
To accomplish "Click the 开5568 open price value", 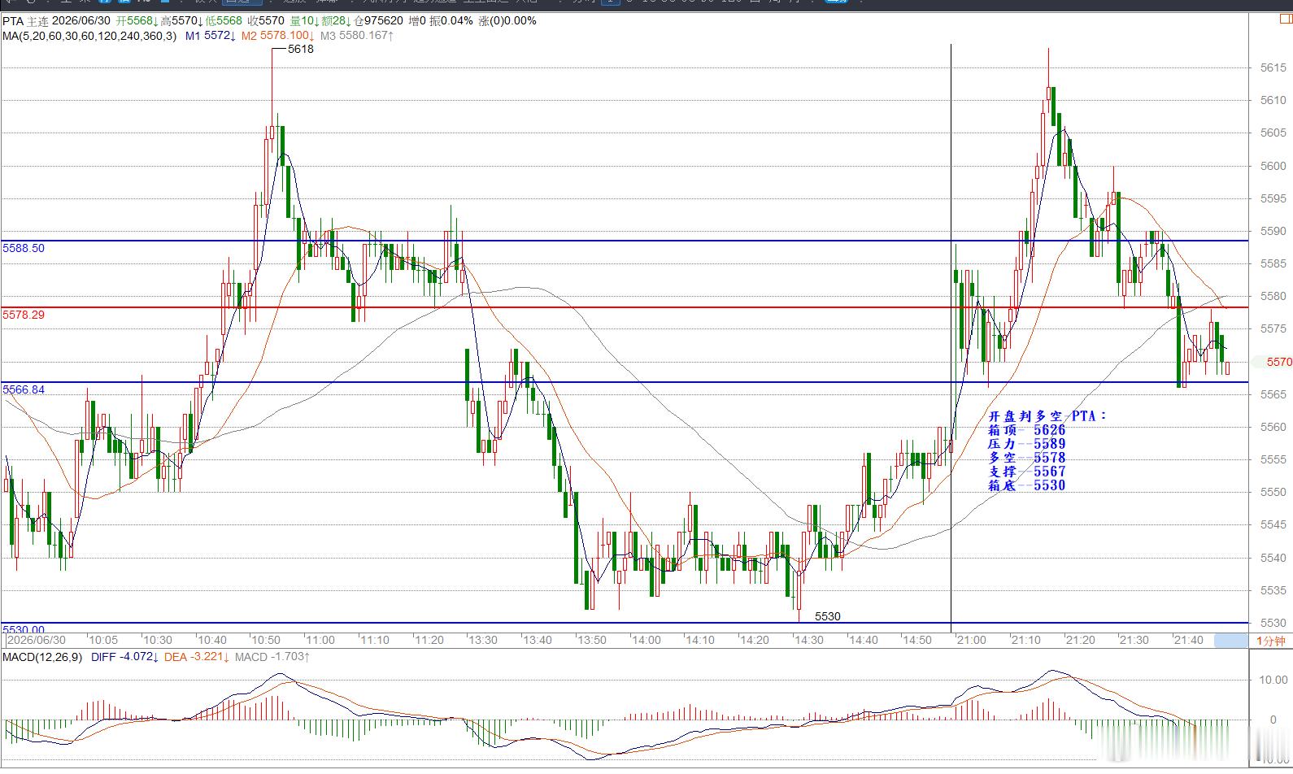I will [x=137, y=21].
